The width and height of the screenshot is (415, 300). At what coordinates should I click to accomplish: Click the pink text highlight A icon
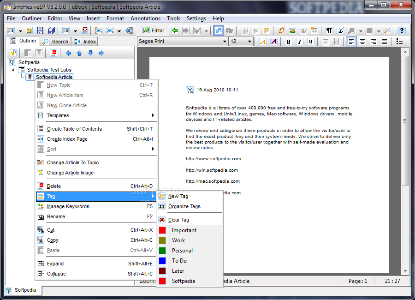point(274,42)
